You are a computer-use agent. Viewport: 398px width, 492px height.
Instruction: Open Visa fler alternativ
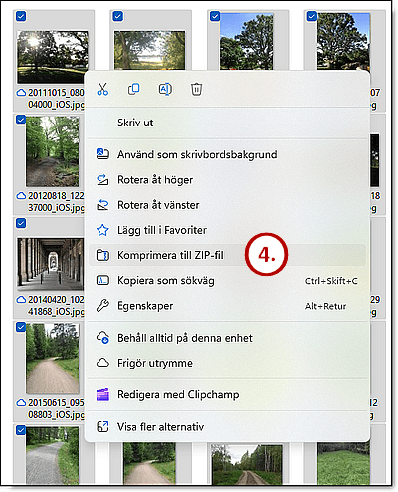(x=227, y=427)
